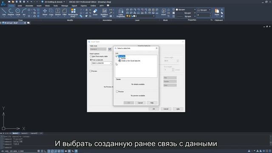
Task: Click the New file icon in quick access
Action: 9,2
